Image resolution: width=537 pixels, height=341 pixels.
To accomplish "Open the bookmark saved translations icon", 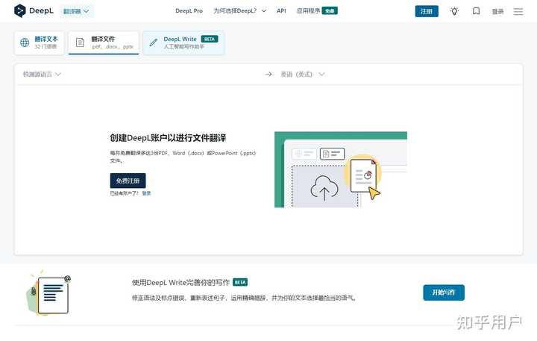I will coord(476,11).
